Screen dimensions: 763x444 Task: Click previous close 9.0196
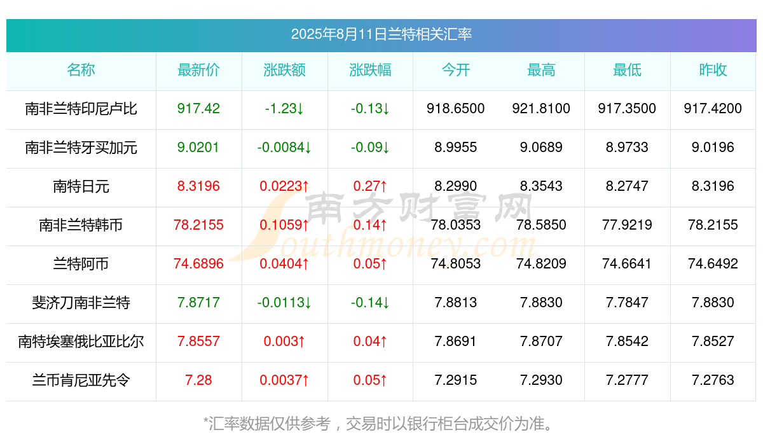pyautogui.click(x=713, y=148)
